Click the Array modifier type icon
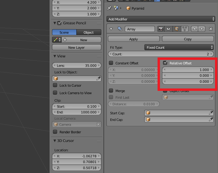Screen dimensions: 218x173 [x=120, y=29]
